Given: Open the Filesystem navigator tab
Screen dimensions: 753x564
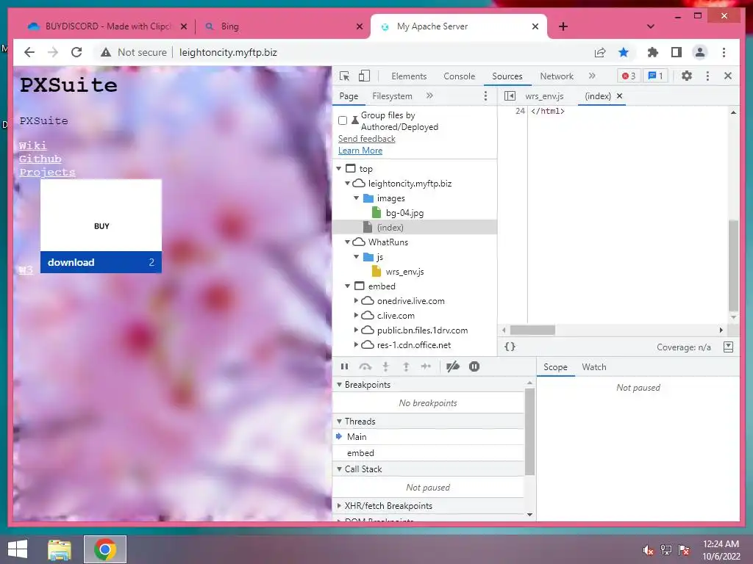Looking at the screenshot, I should point(392,96).
